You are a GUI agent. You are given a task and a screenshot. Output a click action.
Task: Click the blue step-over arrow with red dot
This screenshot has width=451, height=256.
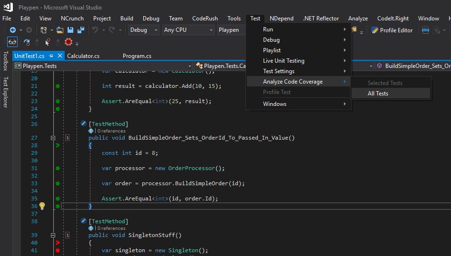pos(27,42)
